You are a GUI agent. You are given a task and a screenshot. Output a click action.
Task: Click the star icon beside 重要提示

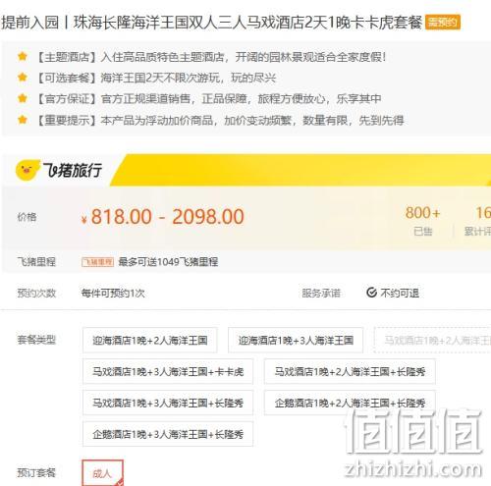pos(23,120)
